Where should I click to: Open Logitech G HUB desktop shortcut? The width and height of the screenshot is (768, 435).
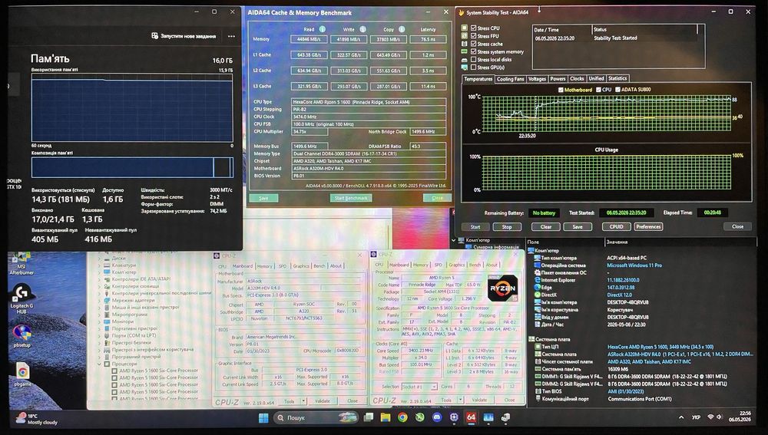point(22,299)
